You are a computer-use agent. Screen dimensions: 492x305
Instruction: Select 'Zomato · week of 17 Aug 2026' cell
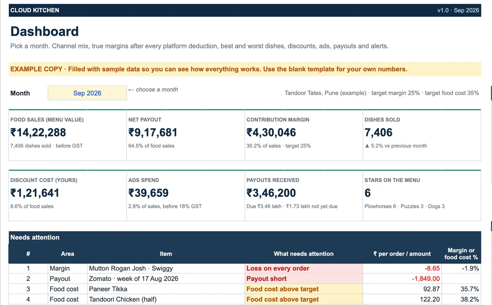coord(166,279)
